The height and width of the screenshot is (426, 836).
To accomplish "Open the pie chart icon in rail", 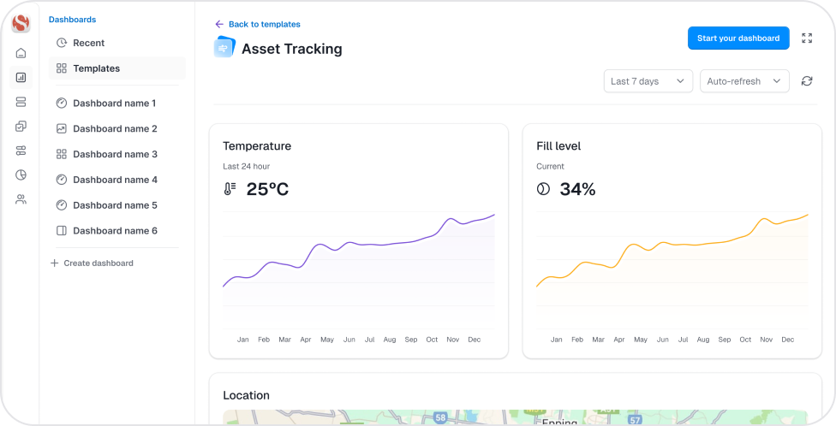I will tap(21, 175).
